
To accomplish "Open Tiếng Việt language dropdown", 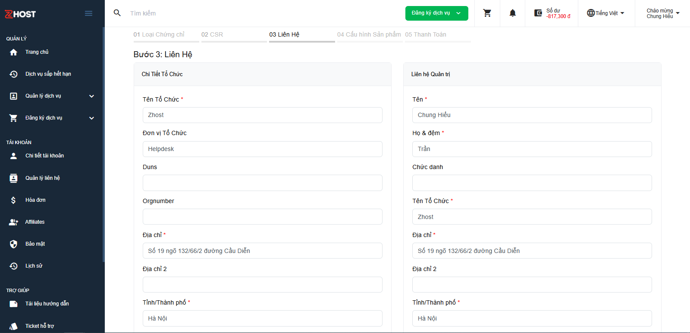I will point(605,13).
